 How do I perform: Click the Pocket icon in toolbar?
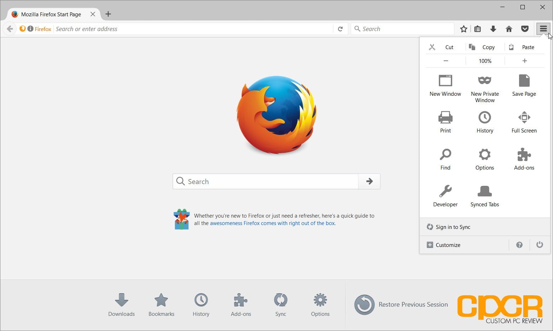coord(525,29)
